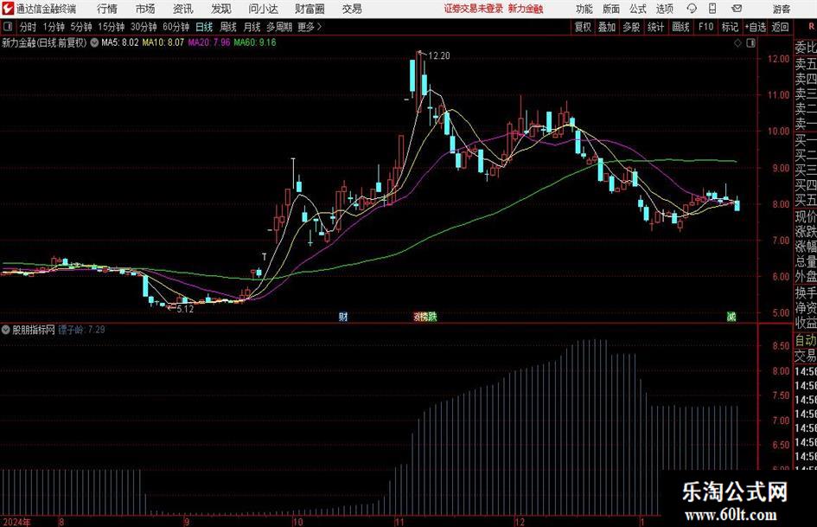
Task: Click the 财 marker on chart bottom
Action: (x=343, y=316)
